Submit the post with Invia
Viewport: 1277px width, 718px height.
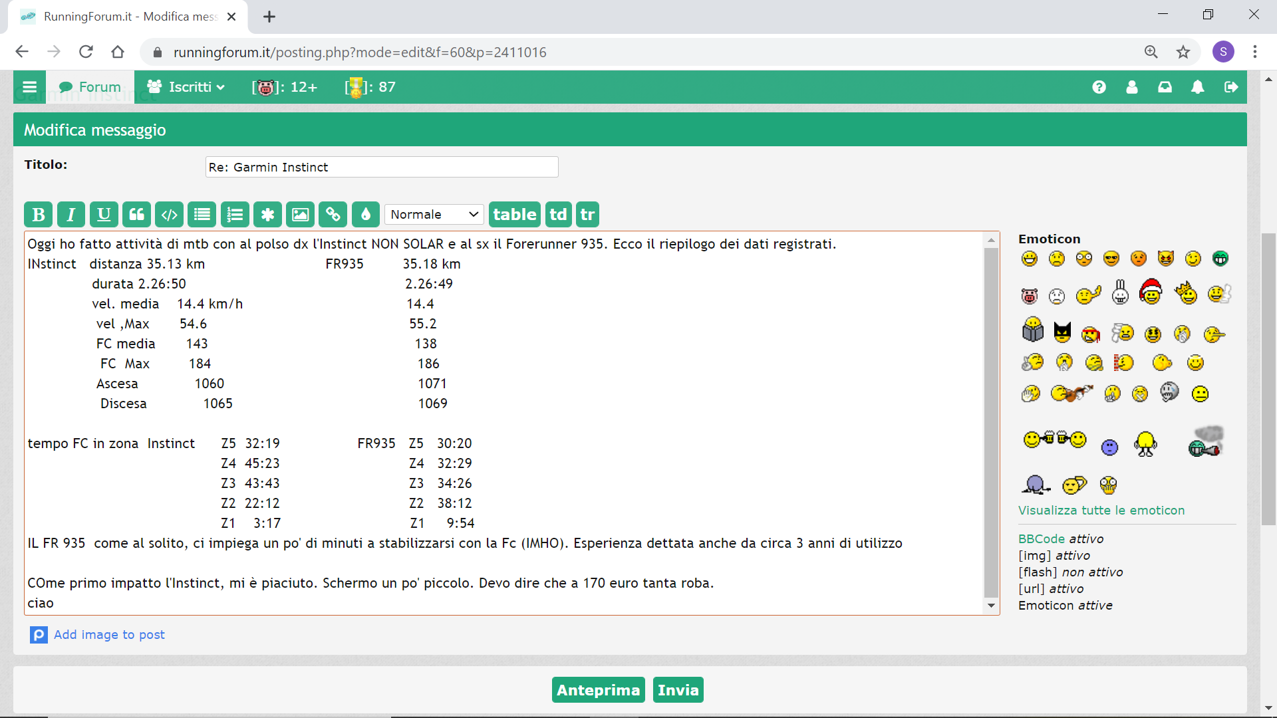pos(678,690)
